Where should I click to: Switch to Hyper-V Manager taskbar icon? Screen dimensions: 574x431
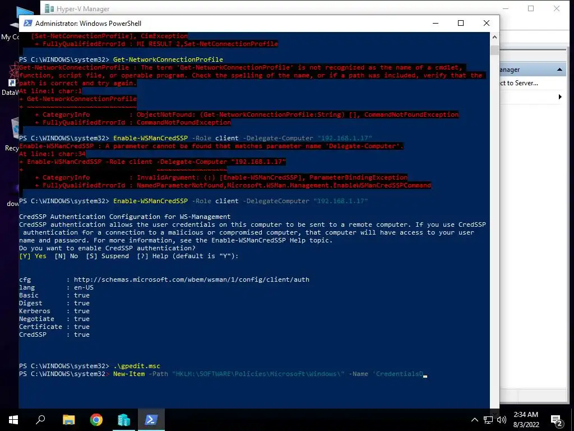(x=124, y=420)
